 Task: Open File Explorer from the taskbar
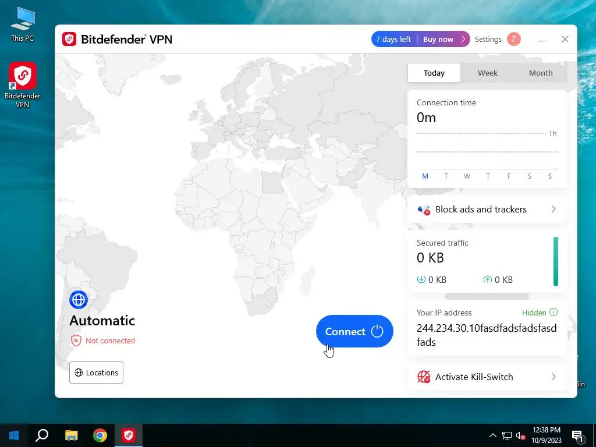(71, 435)
